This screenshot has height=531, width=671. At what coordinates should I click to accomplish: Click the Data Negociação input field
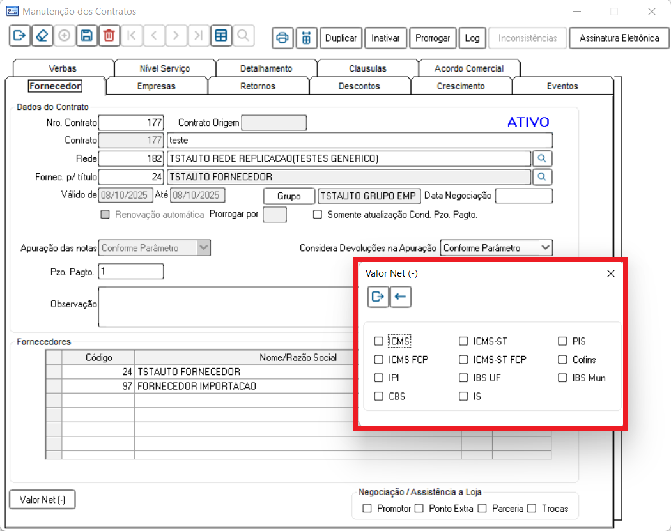point(524,196)
